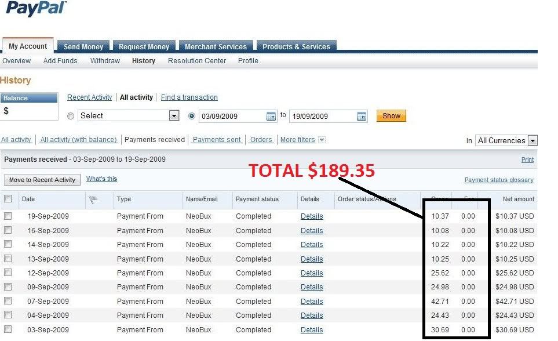Open Details for 19-Sep-2009 payment
This screenshot has width=558, height=341.
[312, 216]
